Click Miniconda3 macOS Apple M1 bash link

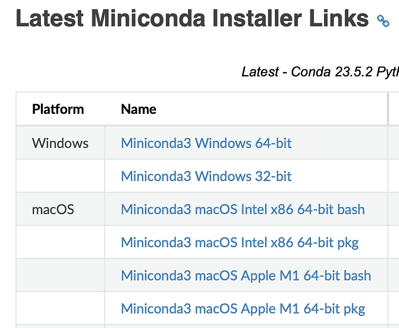[x=246, y=275]
